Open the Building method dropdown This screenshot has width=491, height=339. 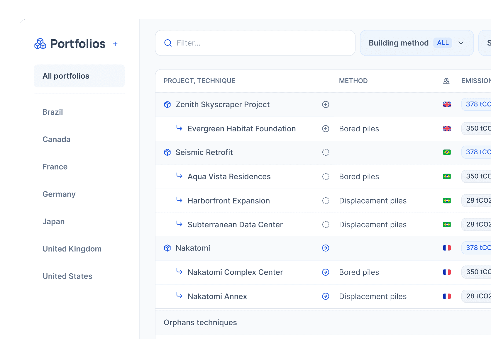(417, 43)
